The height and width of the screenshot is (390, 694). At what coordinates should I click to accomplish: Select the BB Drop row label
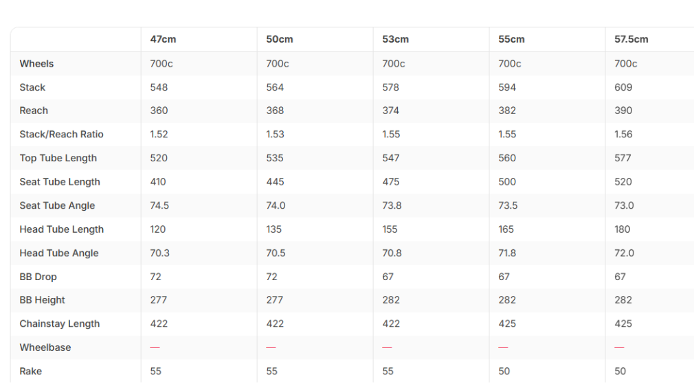click(38, 277)
